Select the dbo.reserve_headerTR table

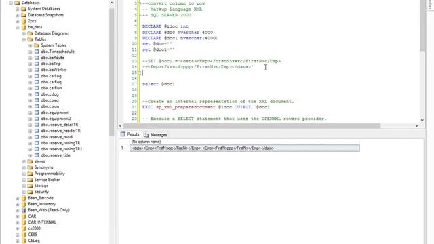[60, 131]
